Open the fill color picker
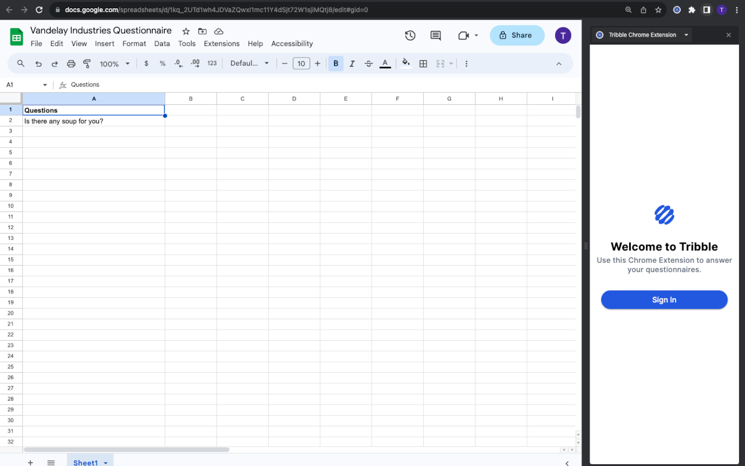 [406, 63]
